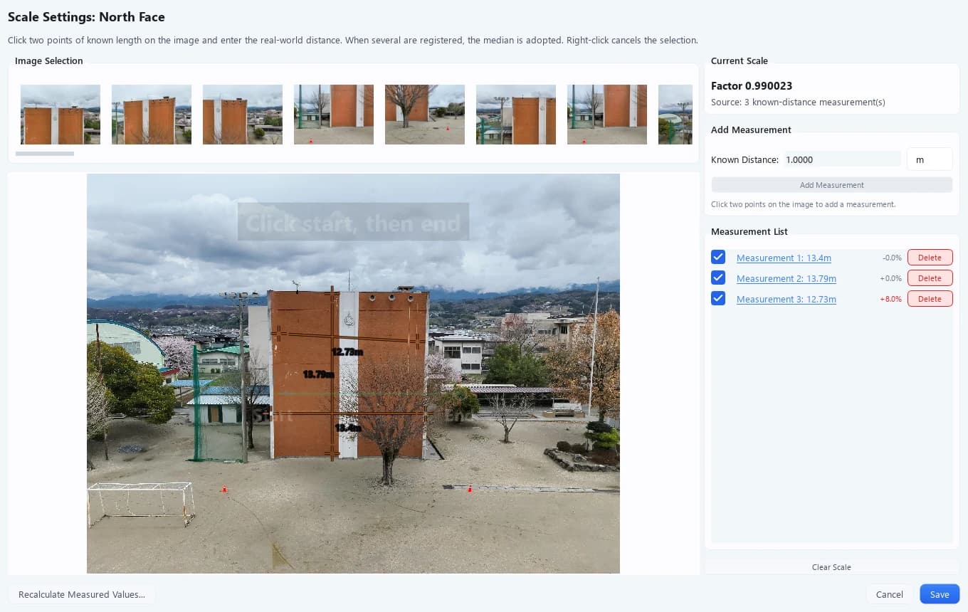Screen dimensions: 968x612
Task: Click the 12.73m label on the image
Action: point(347,352)
